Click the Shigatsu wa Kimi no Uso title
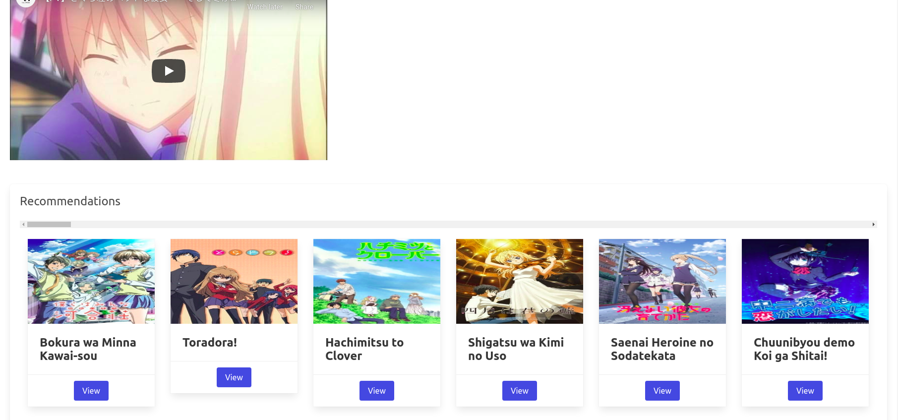This screenshot has height=420, width=898. pyautogui.click(x=516, y=349)
